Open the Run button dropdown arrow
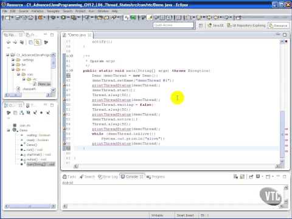Viewport: 292px width, 219px height. tap(68, 18)
